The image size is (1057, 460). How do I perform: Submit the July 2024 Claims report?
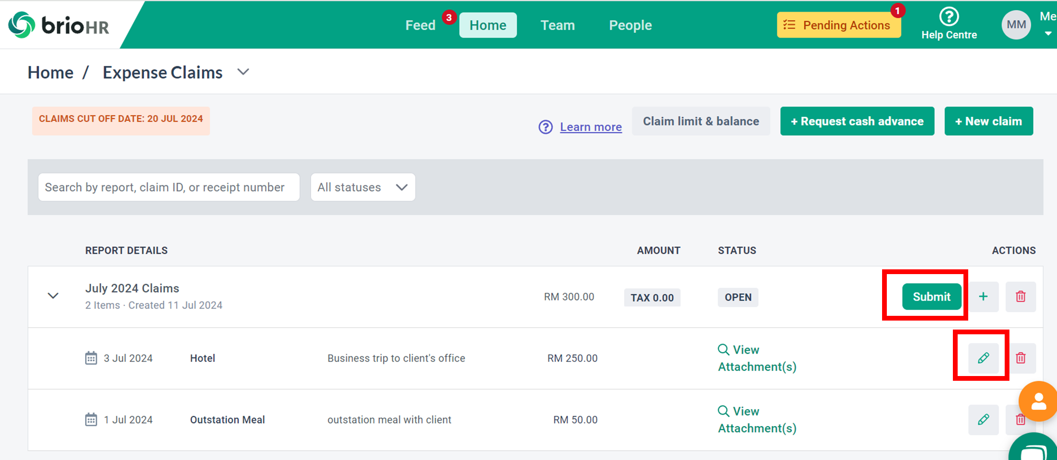pyautogui.click(x=931, y=297)
